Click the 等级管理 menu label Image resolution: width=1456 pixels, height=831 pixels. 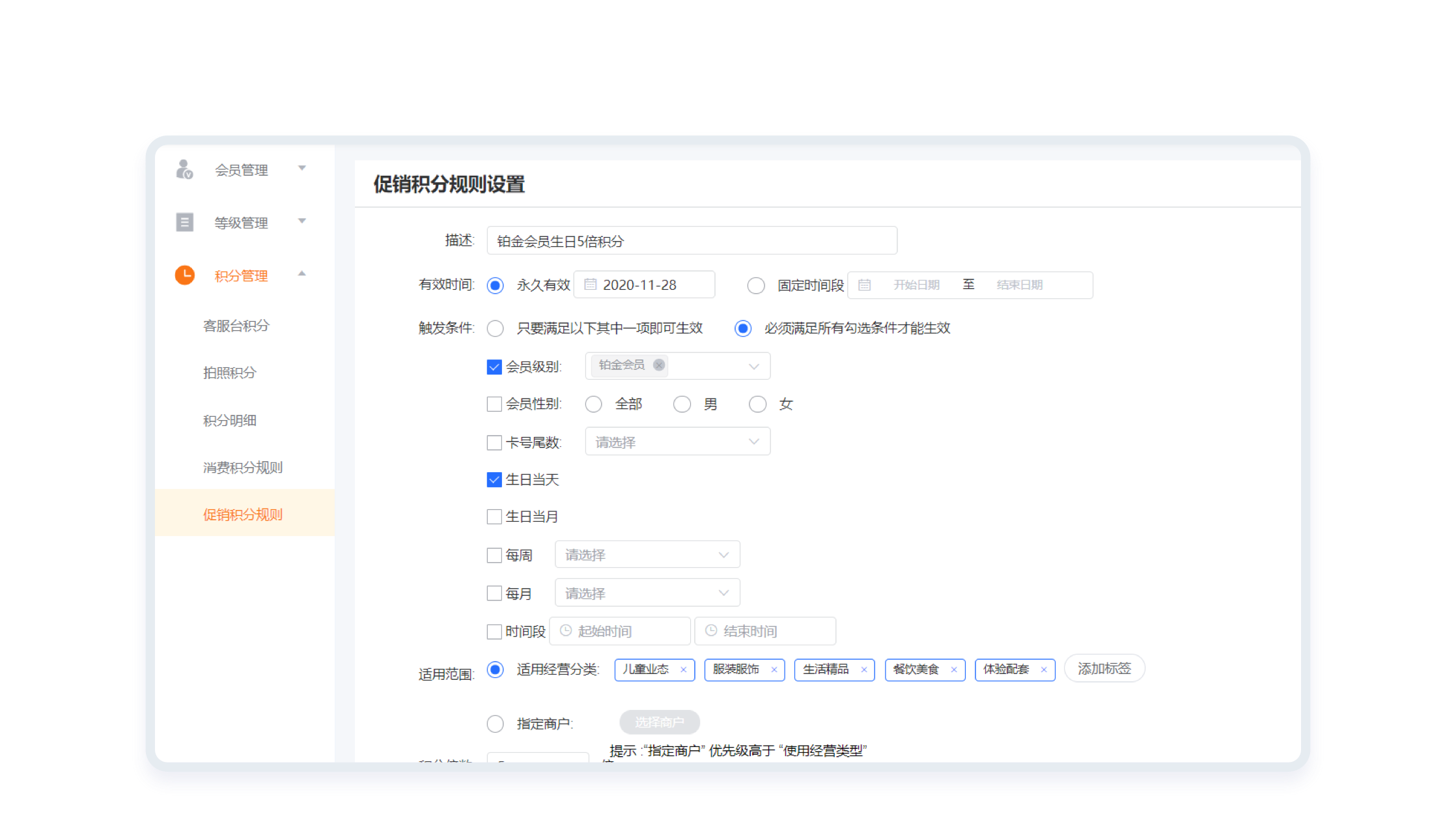pos(242,223)
